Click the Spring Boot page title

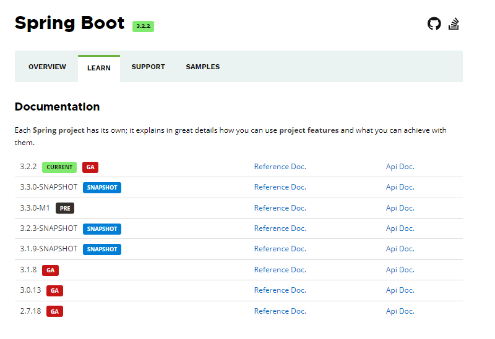click(x=70, y=23)
